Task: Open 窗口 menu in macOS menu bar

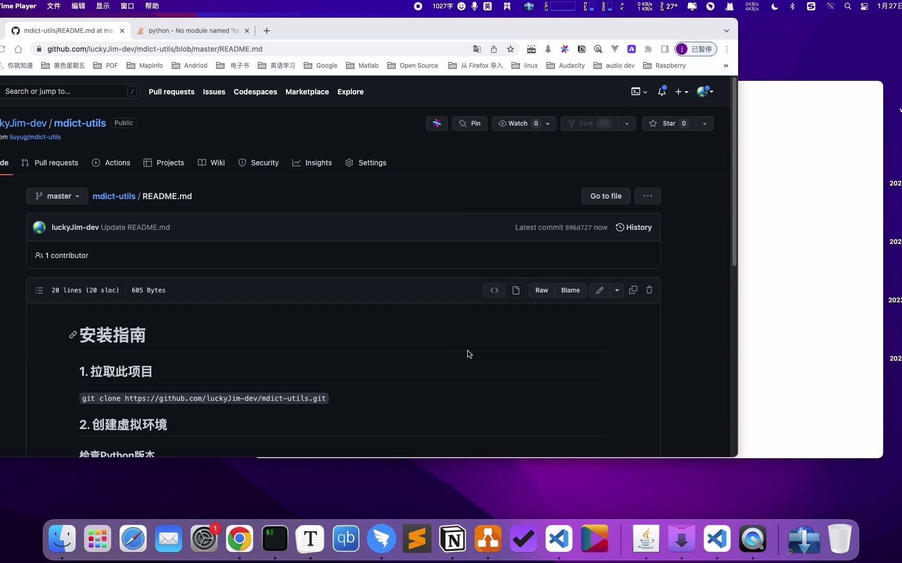Action: [127, 6]
